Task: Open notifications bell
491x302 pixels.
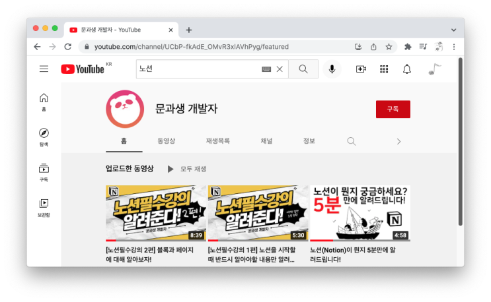Action: (x=407, y=69)
